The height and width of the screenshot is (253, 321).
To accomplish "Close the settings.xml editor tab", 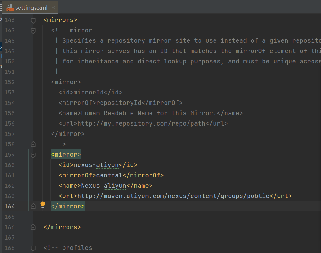I will 53,8.
